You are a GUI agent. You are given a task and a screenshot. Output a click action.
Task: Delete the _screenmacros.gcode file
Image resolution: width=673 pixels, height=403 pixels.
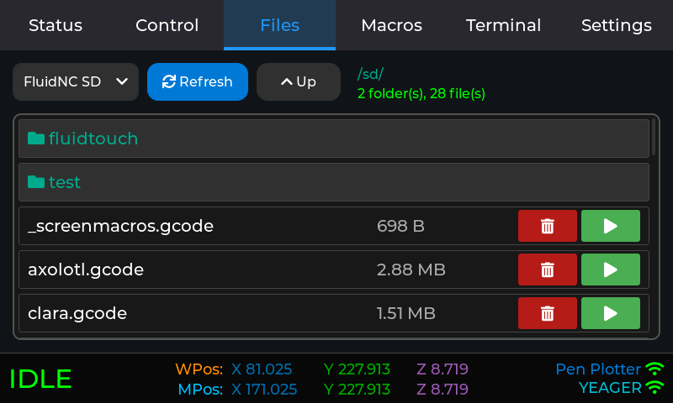(547, 226)
